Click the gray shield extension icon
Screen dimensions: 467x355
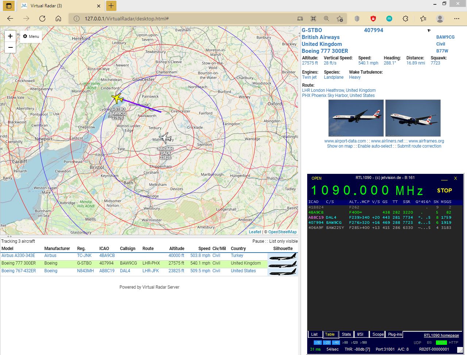point(357,19)
